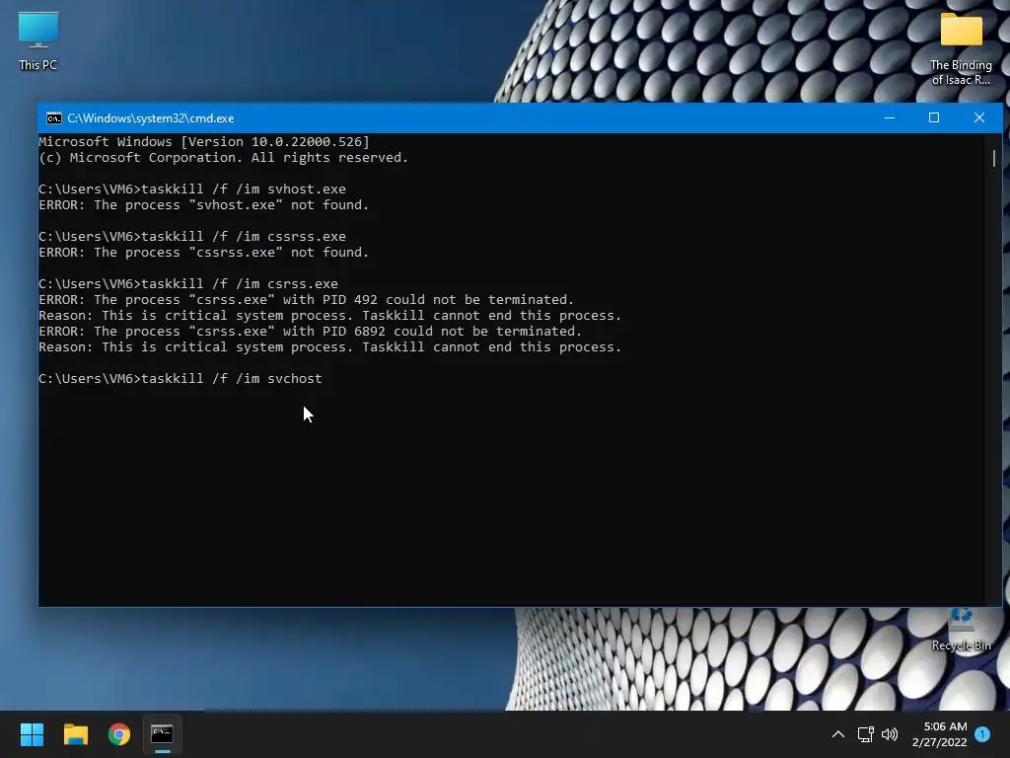1010x758 pixels.
Task: Maximize the cmd.exe window
Action: pyautogui.click(x=934, y=117)
